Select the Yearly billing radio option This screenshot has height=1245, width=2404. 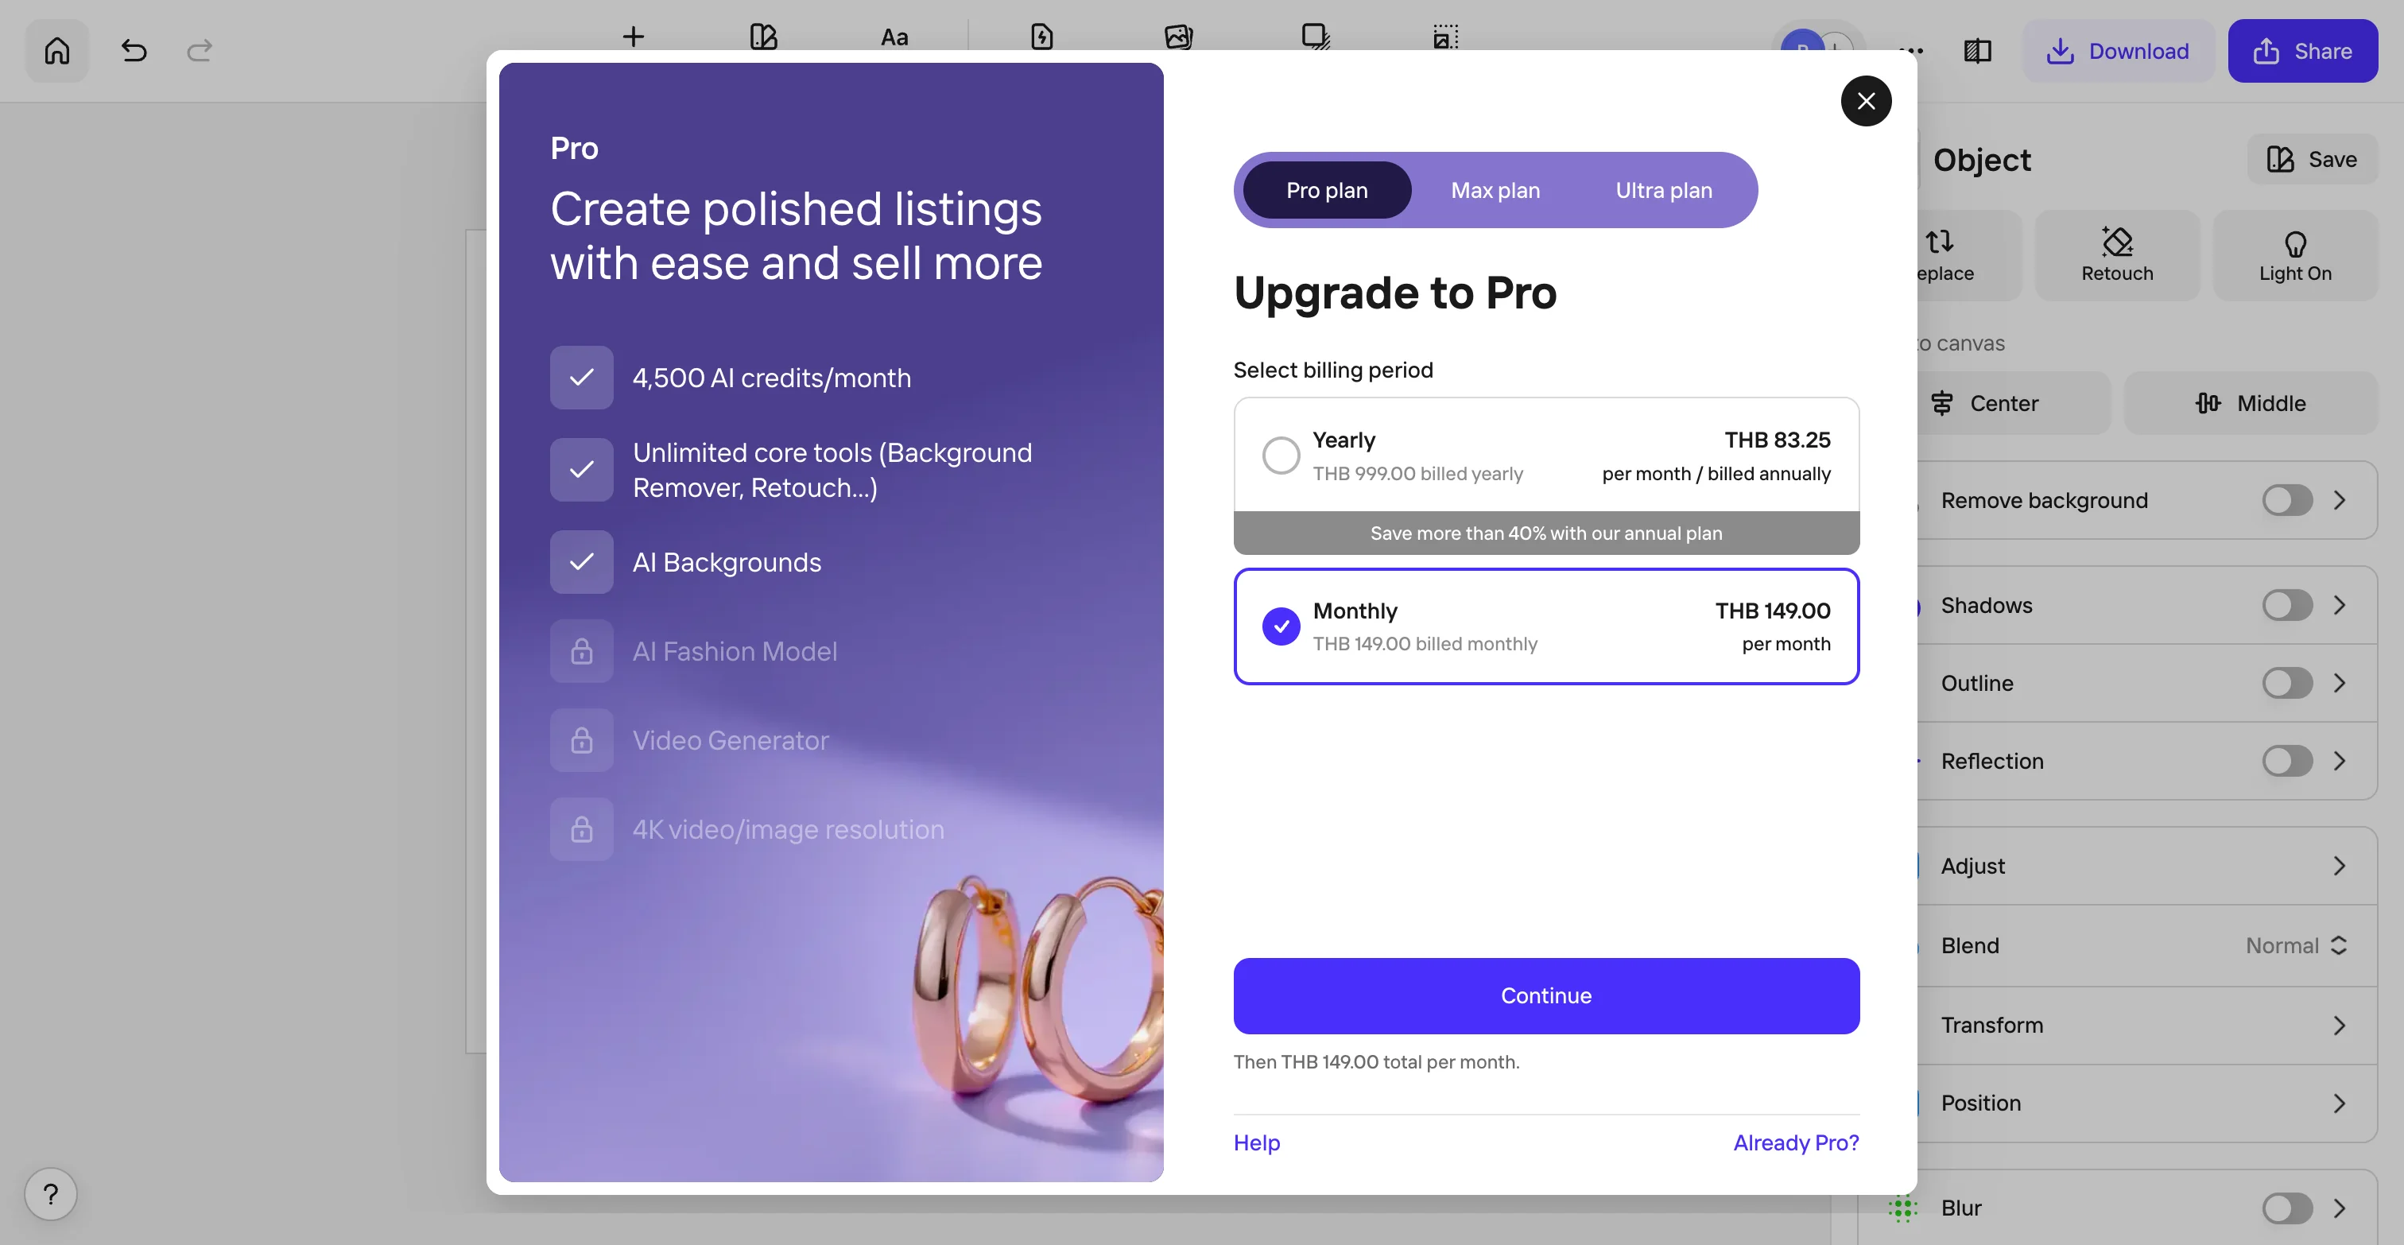click(x=1281, y=456)
